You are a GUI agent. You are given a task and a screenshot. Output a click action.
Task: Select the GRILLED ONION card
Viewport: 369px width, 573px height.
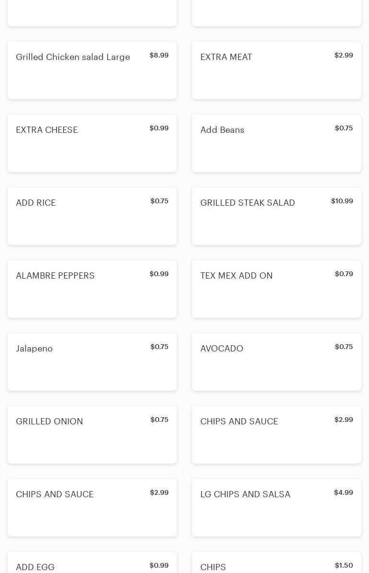(92, 435)
